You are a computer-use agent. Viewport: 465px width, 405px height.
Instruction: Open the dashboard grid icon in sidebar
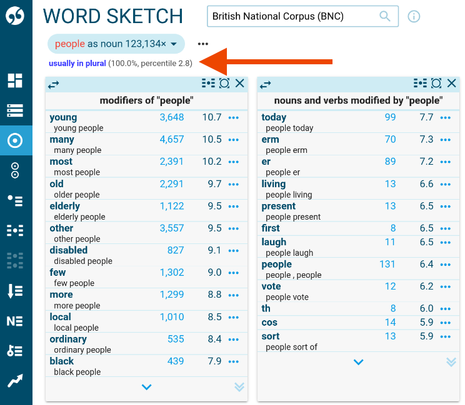[16, 81]
